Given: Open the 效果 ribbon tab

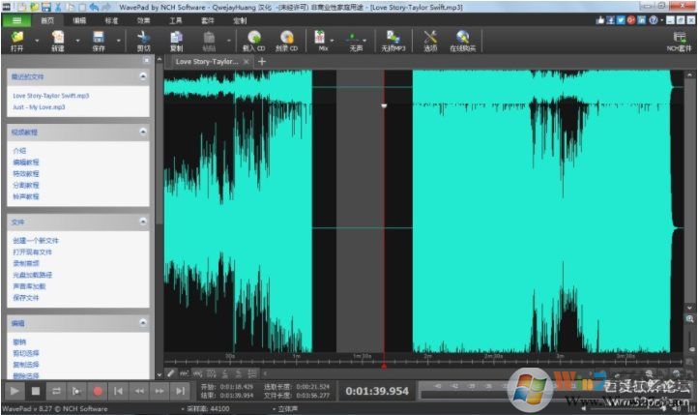Looking at the screenshot, I should [143, 19].
